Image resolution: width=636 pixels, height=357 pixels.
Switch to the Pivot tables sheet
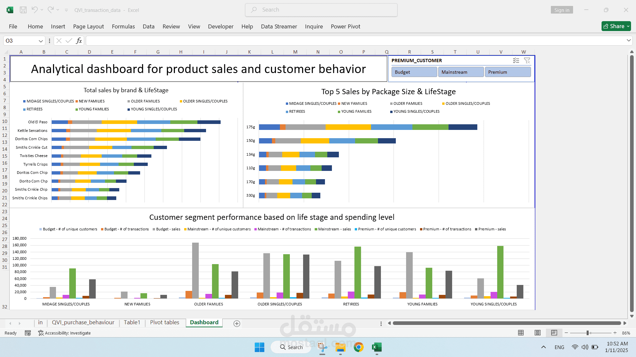coord(165,322)
